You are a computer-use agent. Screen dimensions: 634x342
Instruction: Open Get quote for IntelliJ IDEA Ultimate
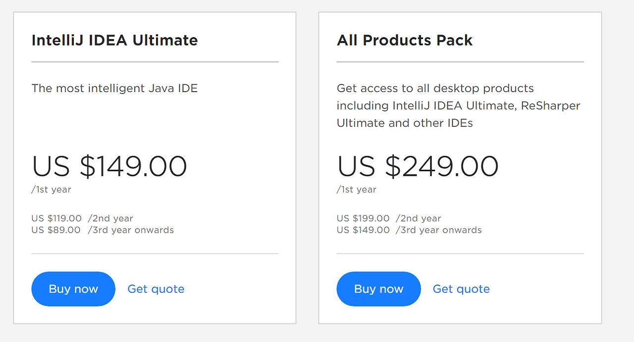click(x=156, y=289)
